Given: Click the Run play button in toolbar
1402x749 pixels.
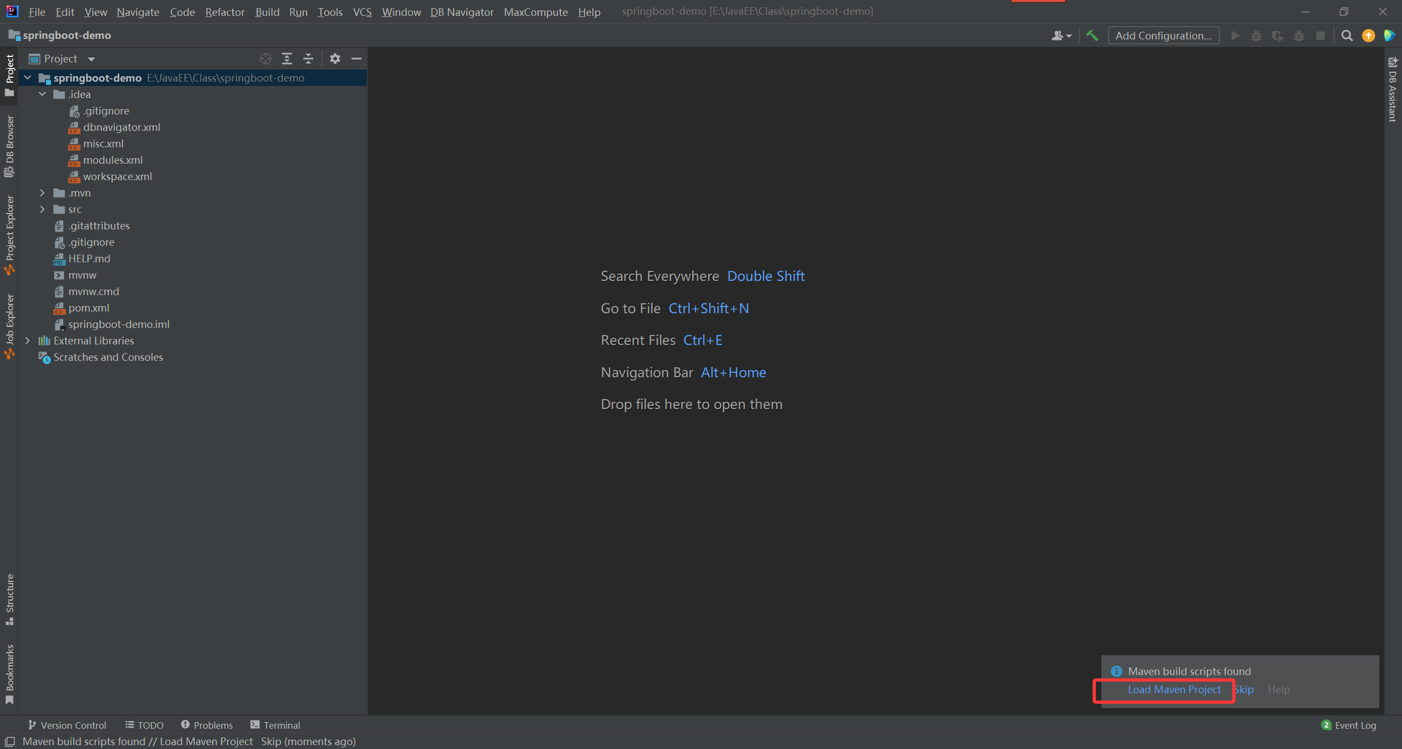Looking at the screenshot, I should tap(1235, 36).
